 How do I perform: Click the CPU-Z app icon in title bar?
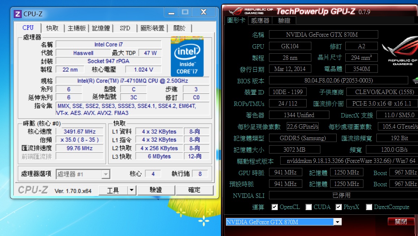click(x=18, y=14)
